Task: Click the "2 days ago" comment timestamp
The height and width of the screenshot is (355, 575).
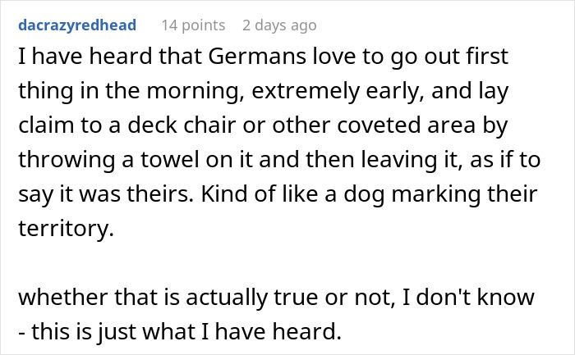Action: point(279,25)
